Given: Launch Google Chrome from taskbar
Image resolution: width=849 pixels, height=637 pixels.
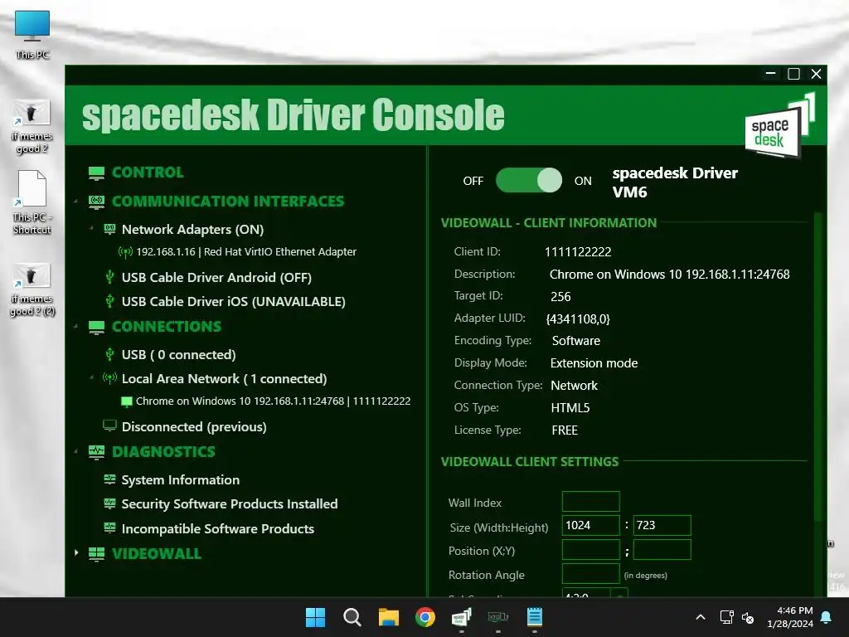Looking at the screenshot, I should click(x=425, y=617).
